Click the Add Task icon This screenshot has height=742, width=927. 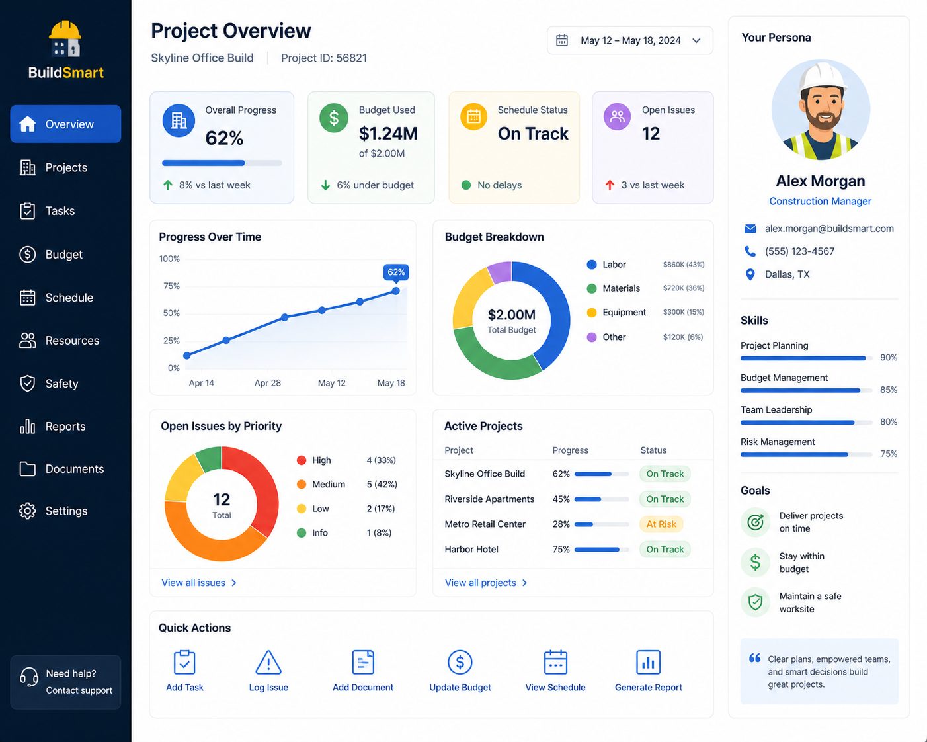[x=184, y=662]
